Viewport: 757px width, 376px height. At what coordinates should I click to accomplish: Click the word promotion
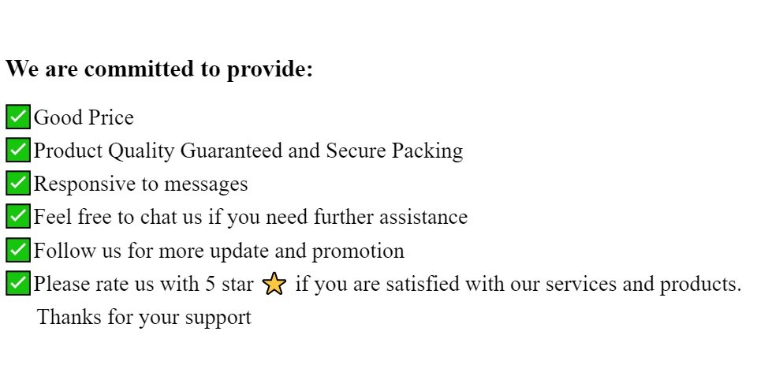[x=358, y=251]
